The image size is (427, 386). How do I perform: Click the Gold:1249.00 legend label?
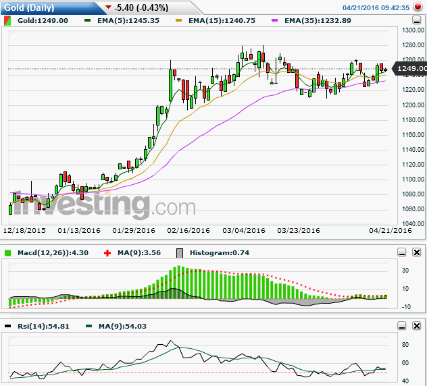click(43, 21)
